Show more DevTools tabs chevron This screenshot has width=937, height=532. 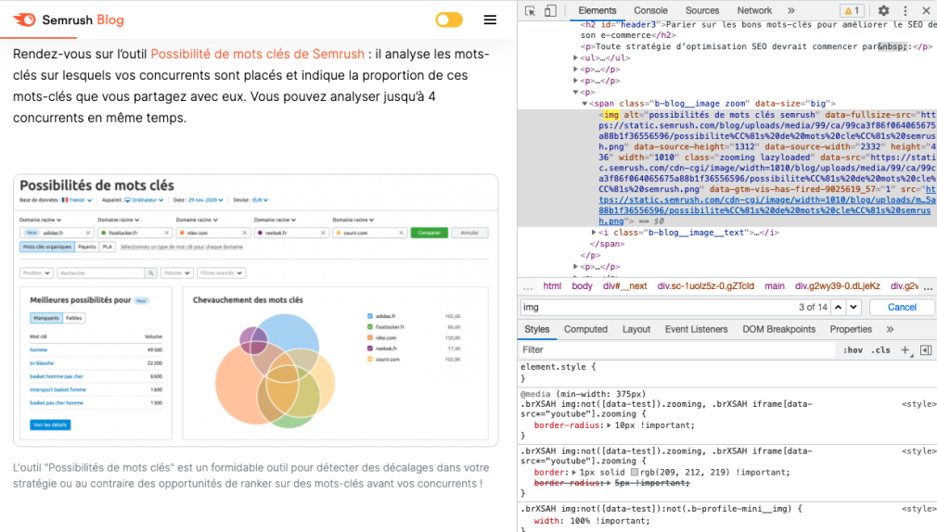pos(791,11)
